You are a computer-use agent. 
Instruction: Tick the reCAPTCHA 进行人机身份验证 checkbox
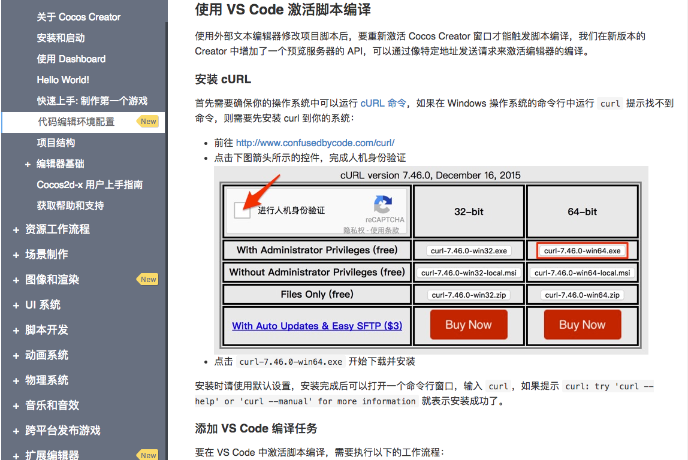[x=242, y=210]
